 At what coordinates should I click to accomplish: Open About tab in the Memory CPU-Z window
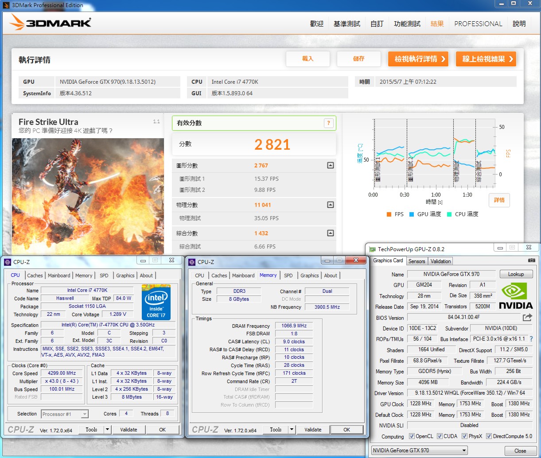tap(331, 276)
